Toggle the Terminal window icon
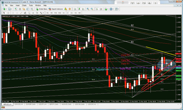This screenshot has width=183, height=110. click(x=28, y=9)
